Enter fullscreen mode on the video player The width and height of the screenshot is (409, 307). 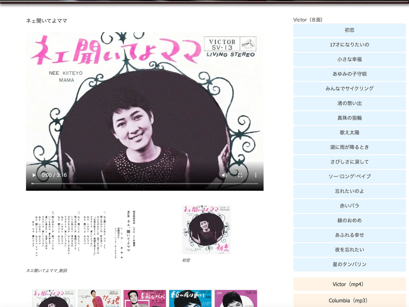click(x=240, y=175)
